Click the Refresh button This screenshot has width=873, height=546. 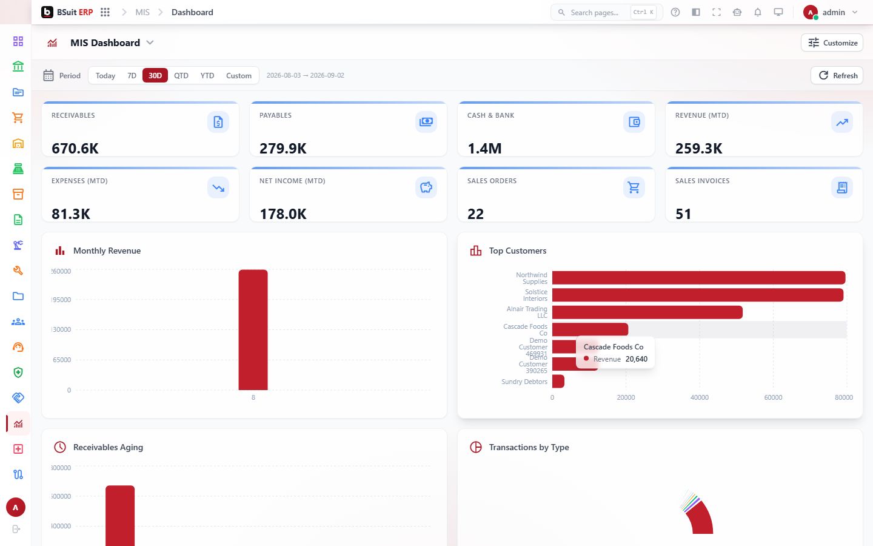837,75
